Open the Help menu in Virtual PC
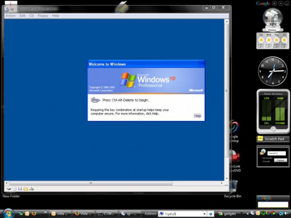 click(55, 15)
